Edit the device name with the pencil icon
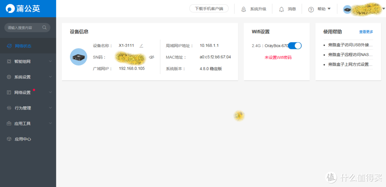 point(141,45)
